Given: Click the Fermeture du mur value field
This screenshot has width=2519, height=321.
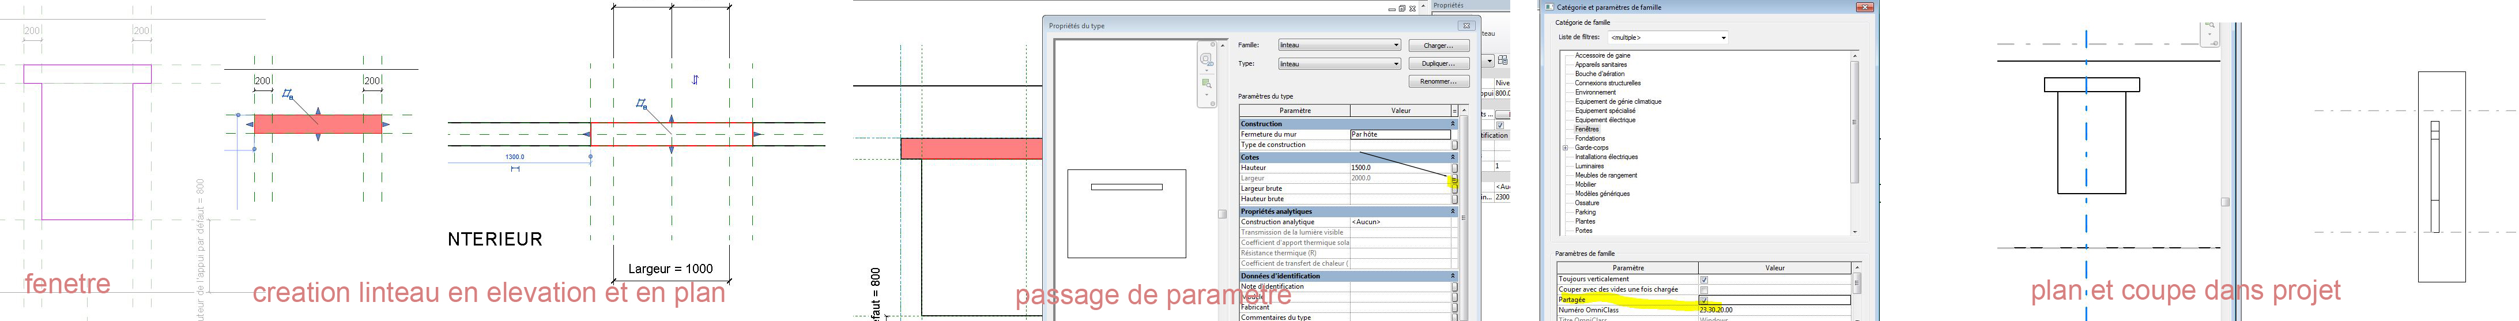Looking at the screenshot, I should click(1400, 135).
